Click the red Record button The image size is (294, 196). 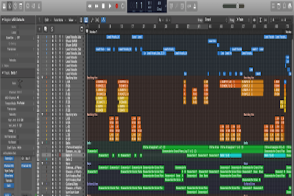pos(116,6)
